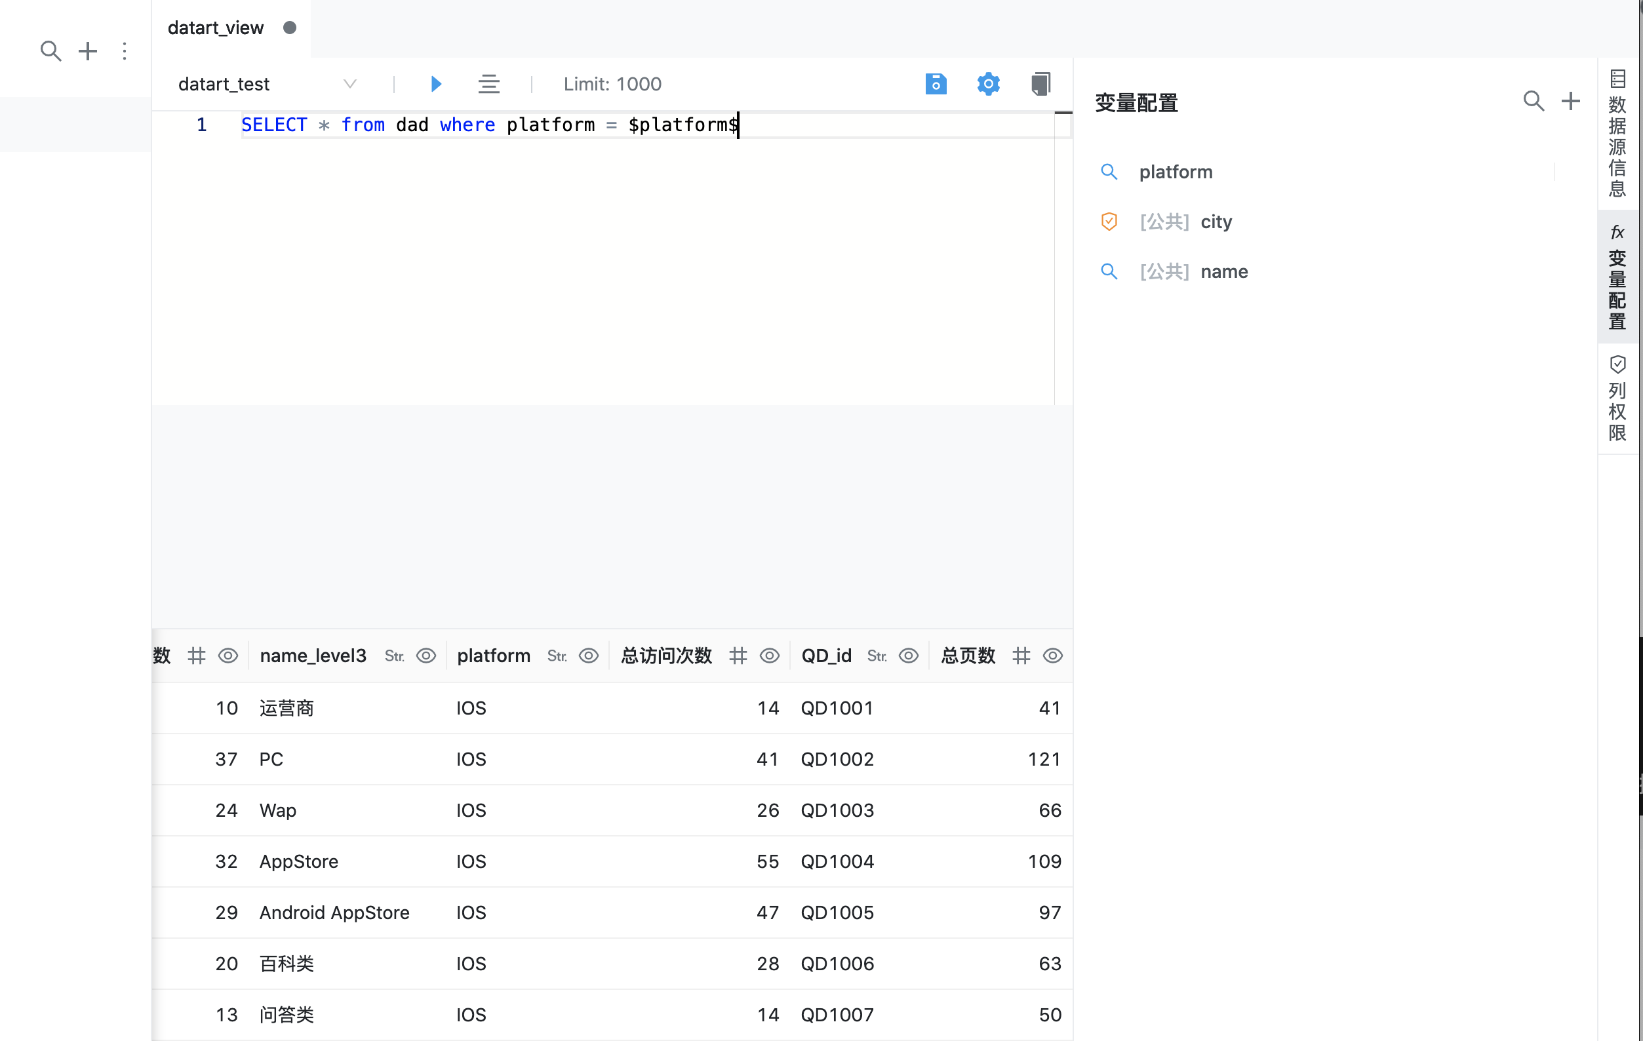Switch to 数据源信息 side tab
The height and width of the screenshot is (1041, 1643).
pyautogui.click(x=1617, y=133)
